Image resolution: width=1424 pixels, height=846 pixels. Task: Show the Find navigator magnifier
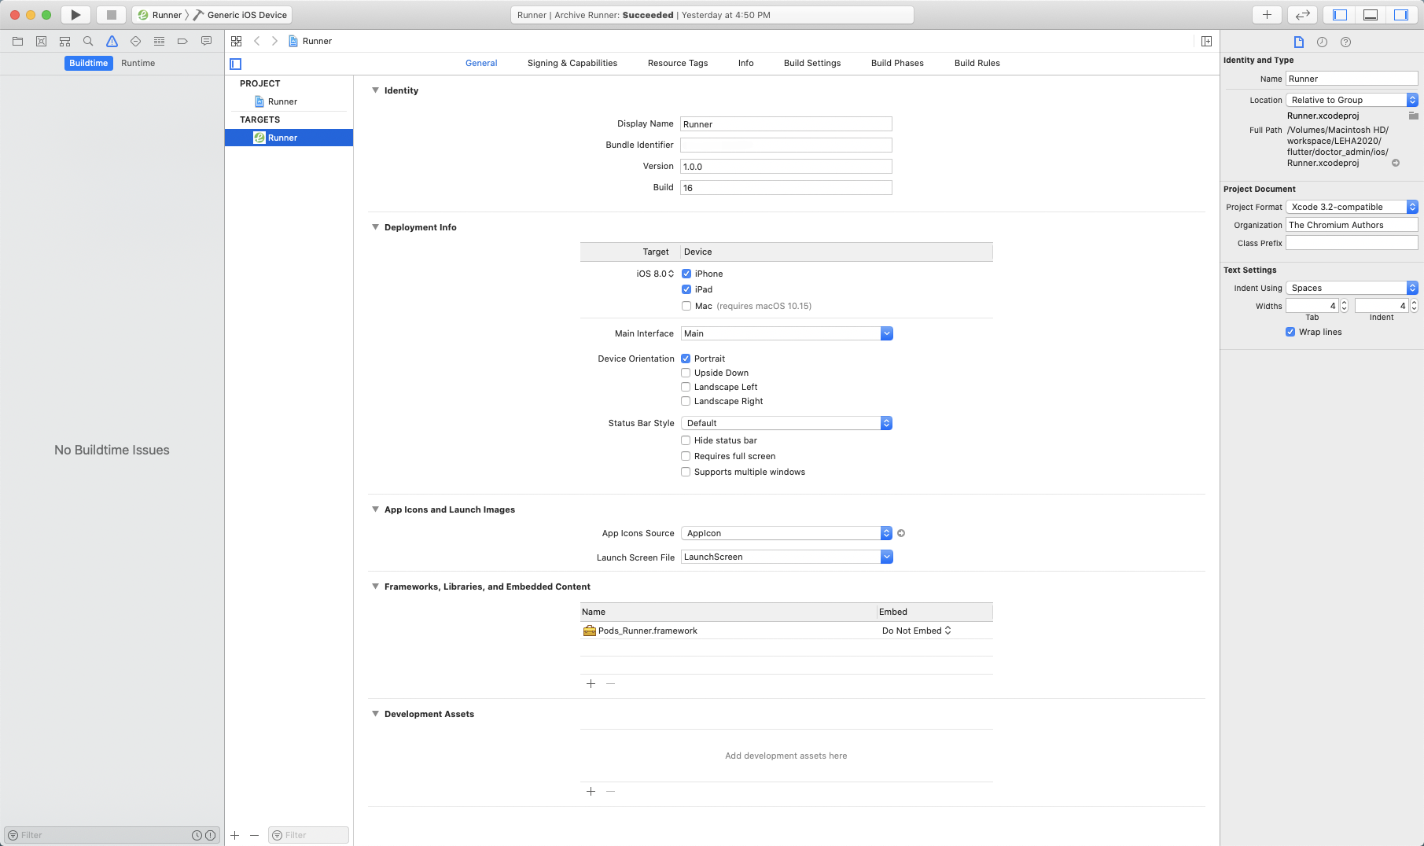88,41
